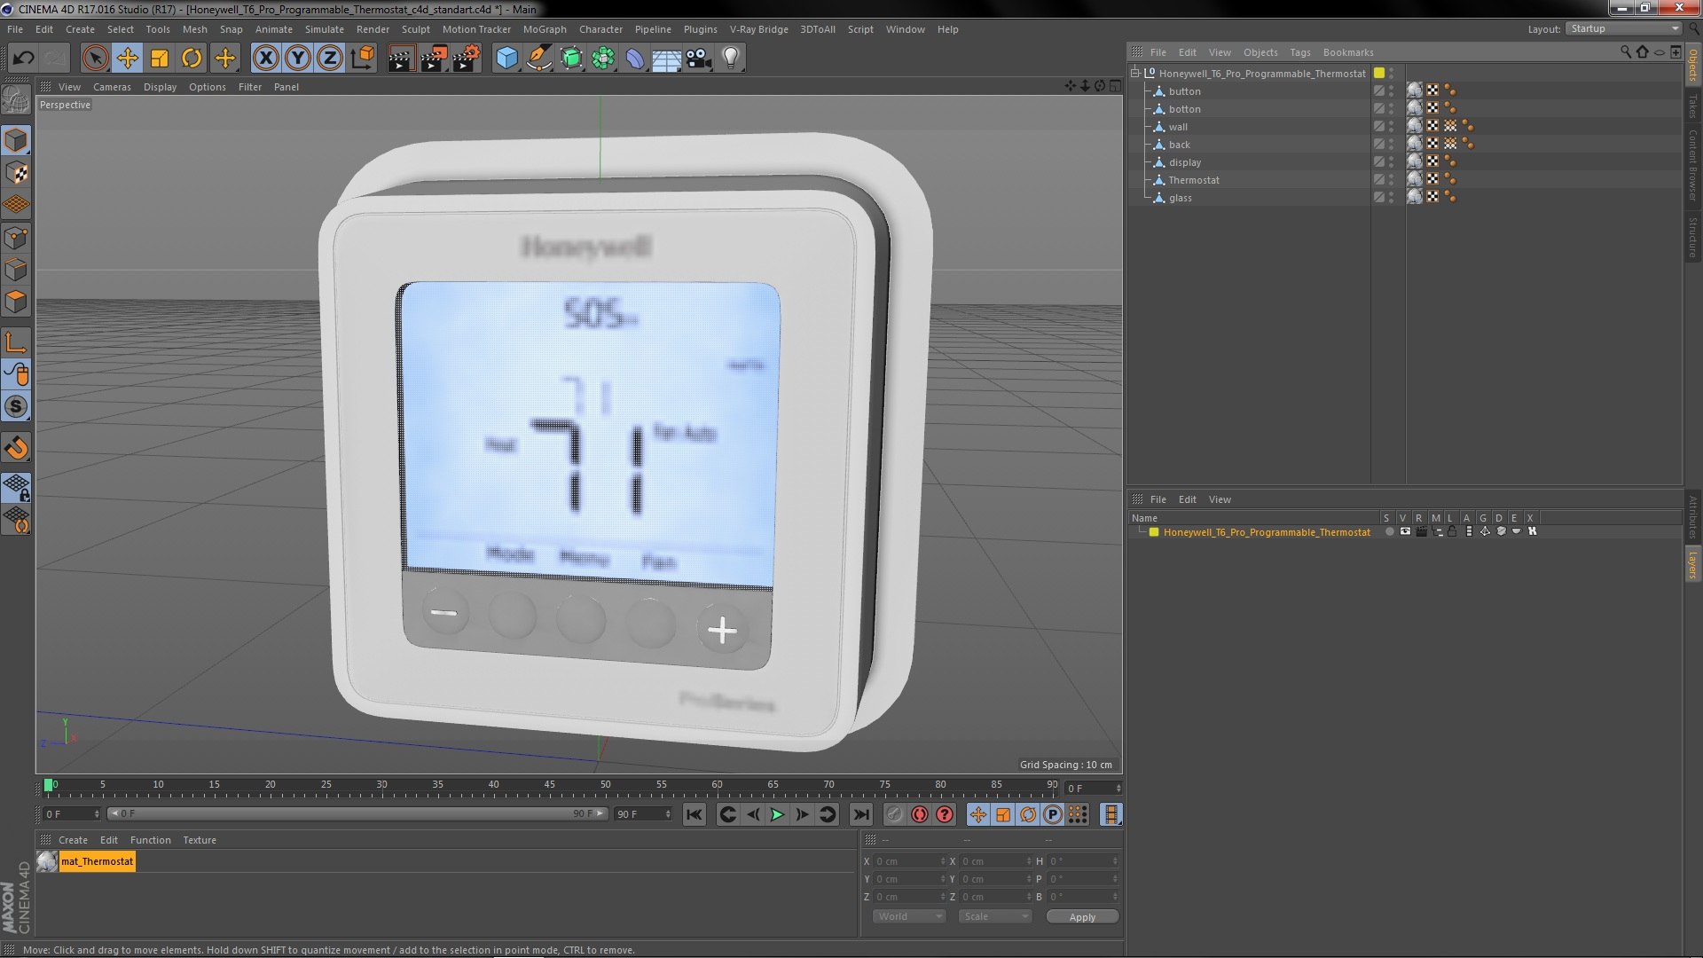Add a Light bulb object
Viewport: 1703px width, 958px height.
[731, 59]
